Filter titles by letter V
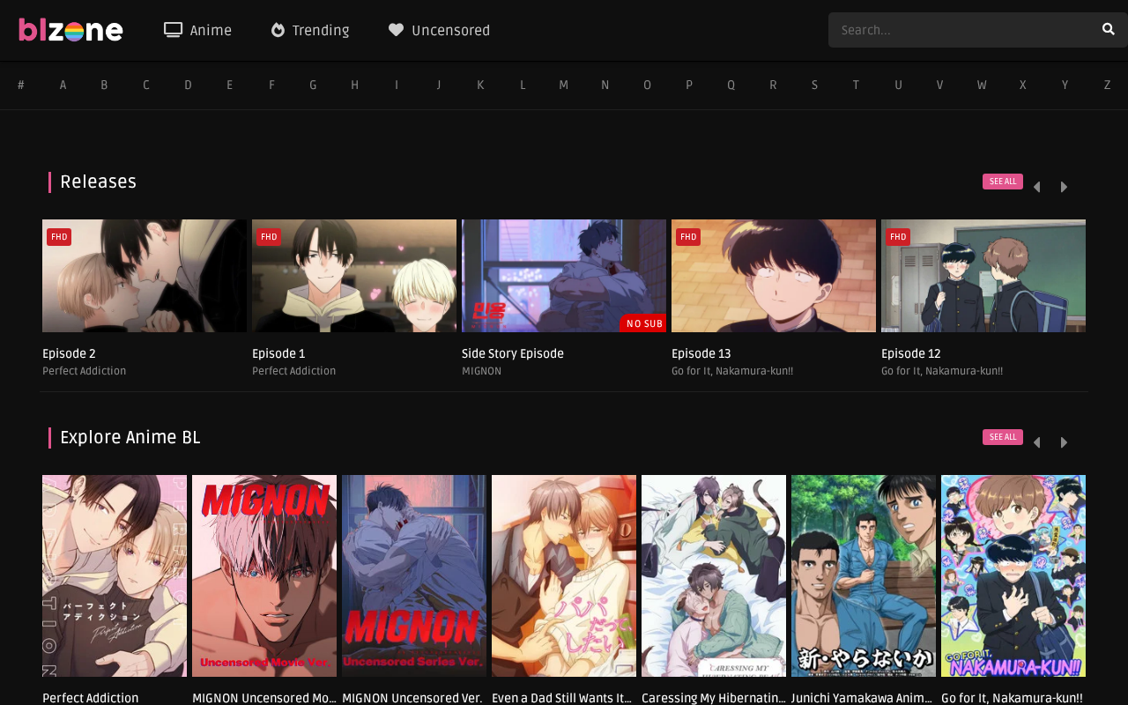Screen dimensions: 1128x705 click(939, 85)
